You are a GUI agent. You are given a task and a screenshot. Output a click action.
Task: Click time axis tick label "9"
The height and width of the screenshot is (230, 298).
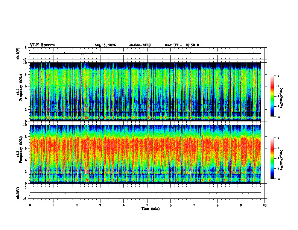(x=241, y=205)
